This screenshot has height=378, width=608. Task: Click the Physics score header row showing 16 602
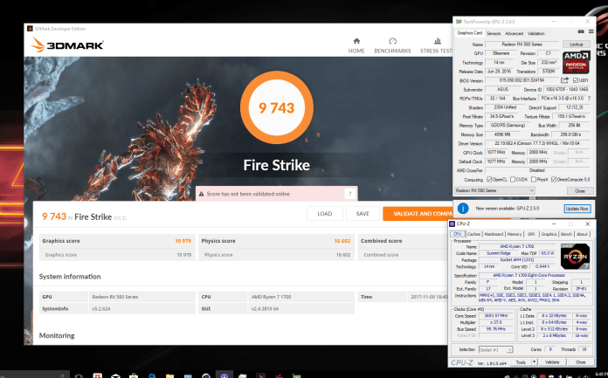pos(276,241)
